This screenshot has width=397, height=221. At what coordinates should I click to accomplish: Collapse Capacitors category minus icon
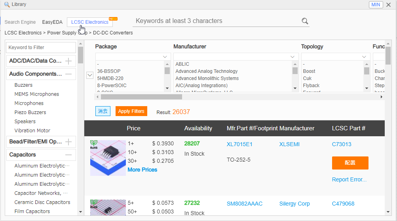click(x=68, y=155)
